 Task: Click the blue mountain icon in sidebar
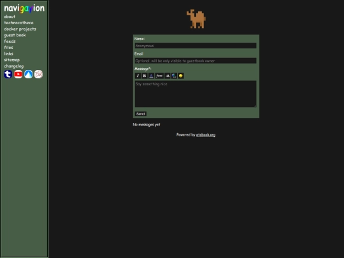[28, 74]
